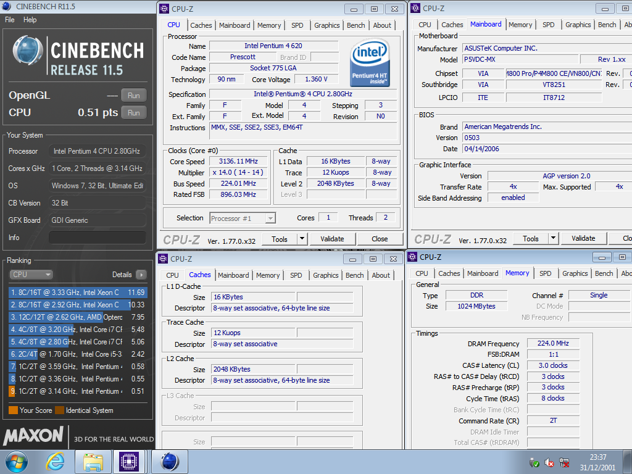Click the CPU-Z chip icon on taskbar

click(128, 462)
